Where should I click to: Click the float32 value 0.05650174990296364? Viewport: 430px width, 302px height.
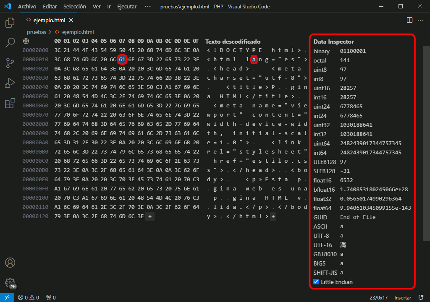point(371,199)
